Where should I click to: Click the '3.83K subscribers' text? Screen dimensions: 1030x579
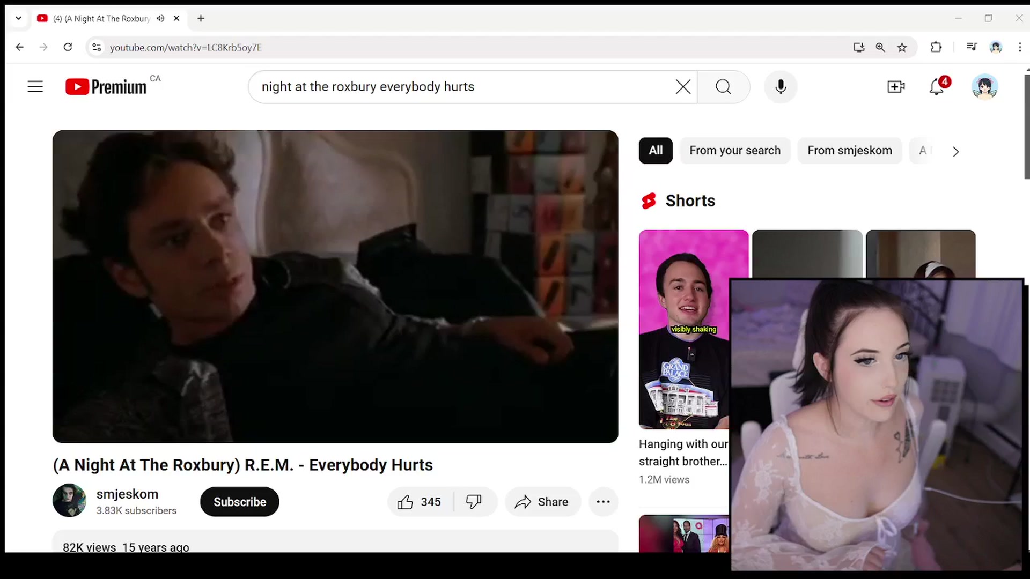tap(136, 510)
